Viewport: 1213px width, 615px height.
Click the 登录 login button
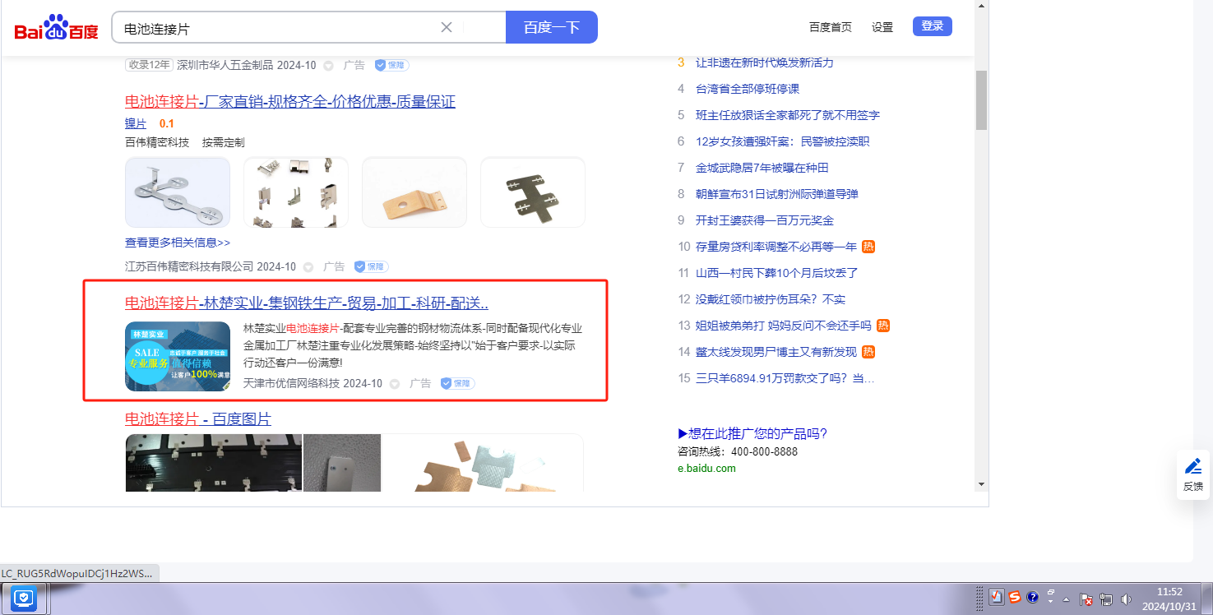[933, 26]
